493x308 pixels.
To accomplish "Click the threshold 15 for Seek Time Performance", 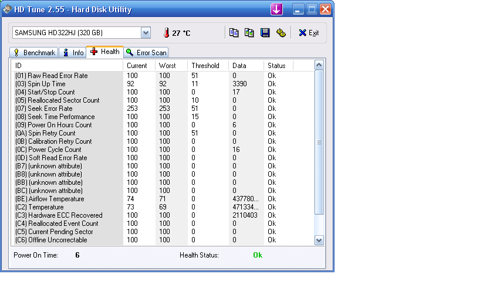I will point(195,117).
